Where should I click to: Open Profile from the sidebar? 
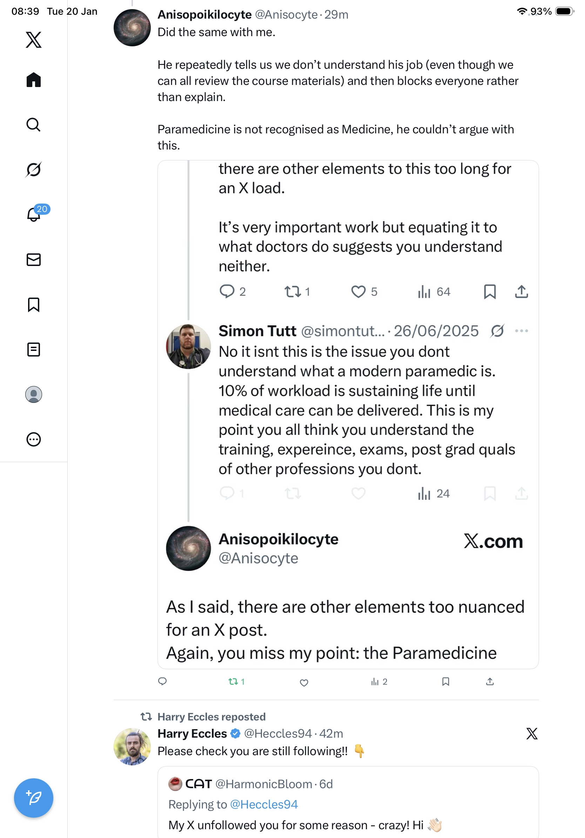pyautogui.click(x=34, y=394)
